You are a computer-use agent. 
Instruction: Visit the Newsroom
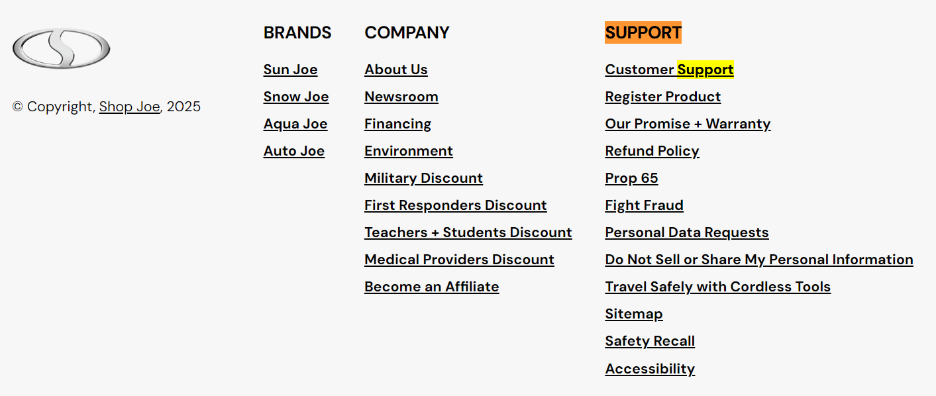[x=401, y=96]
